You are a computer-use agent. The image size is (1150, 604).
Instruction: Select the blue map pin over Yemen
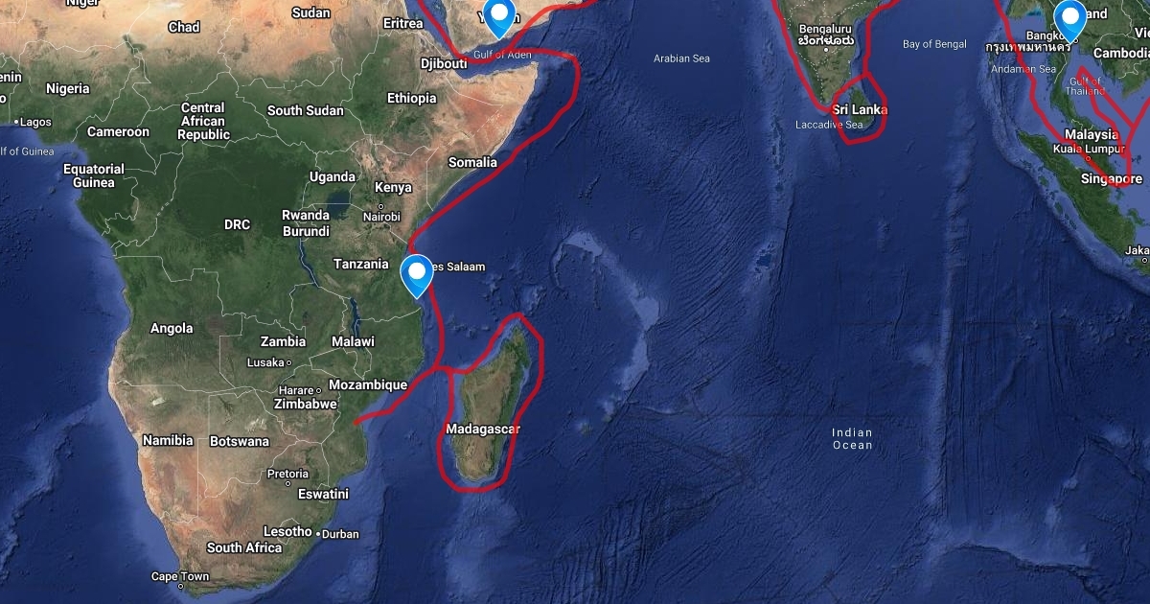pos(498,16)
